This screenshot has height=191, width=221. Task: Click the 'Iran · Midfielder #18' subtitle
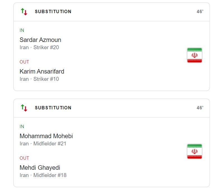click(43, 175)
